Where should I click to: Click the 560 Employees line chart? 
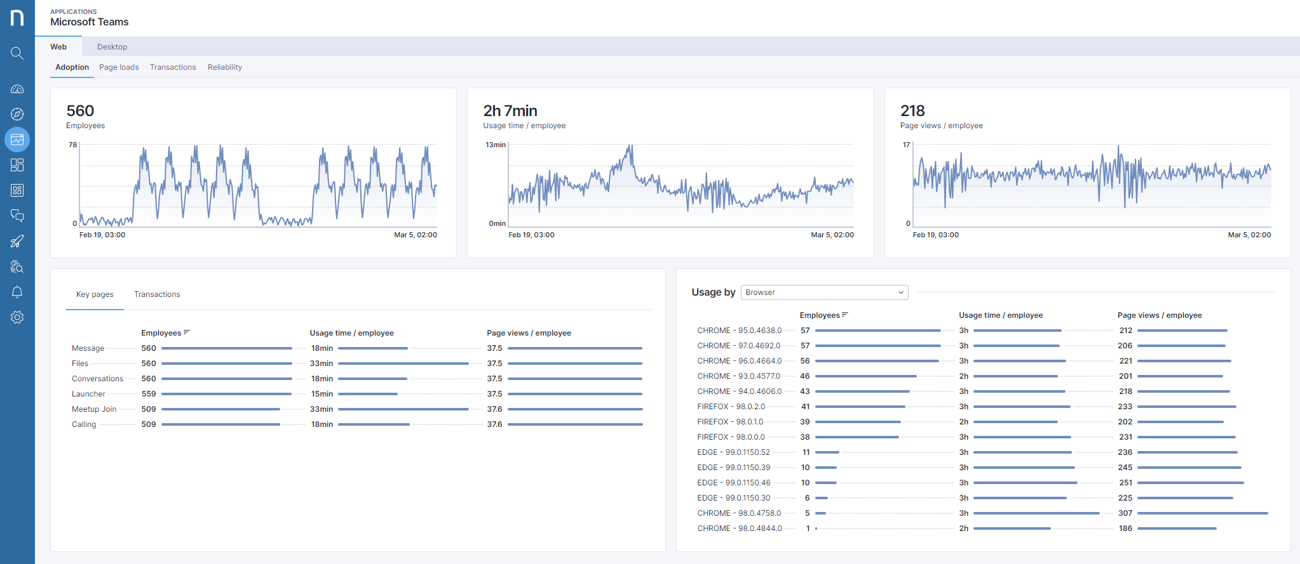point(258,185)
